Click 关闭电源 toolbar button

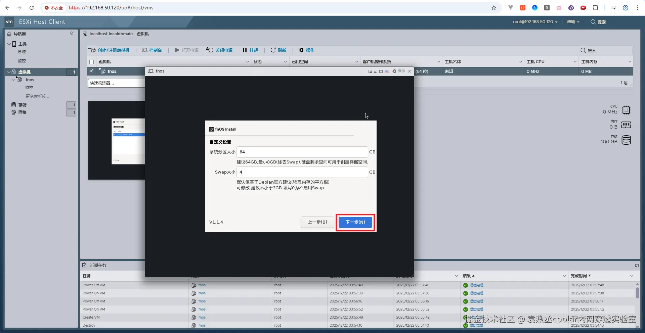[219, 50]
